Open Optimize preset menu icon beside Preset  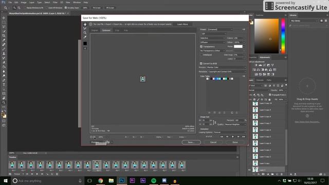[244, 30]
